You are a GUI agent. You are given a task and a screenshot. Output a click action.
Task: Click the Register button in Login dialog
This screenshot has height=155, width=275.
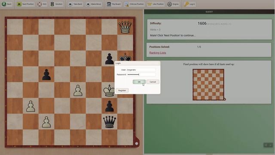tap(122, 90)
